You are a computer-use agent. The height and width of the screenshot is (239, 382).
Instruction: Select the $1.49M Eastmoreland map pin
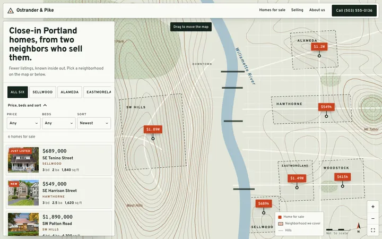coord(297,178)
